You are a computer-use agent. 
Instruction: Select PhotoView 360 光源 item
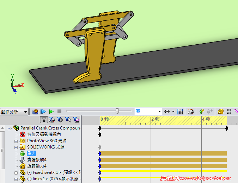coord(47,141)
